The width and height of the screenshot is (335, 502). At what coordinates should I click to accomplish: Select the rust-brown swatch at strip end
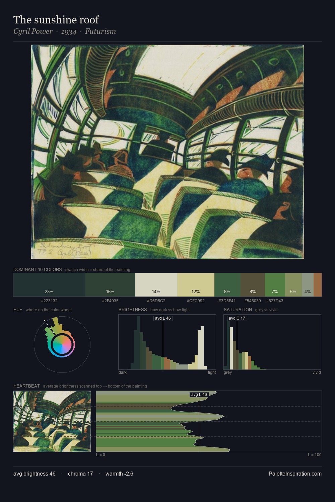318,285
